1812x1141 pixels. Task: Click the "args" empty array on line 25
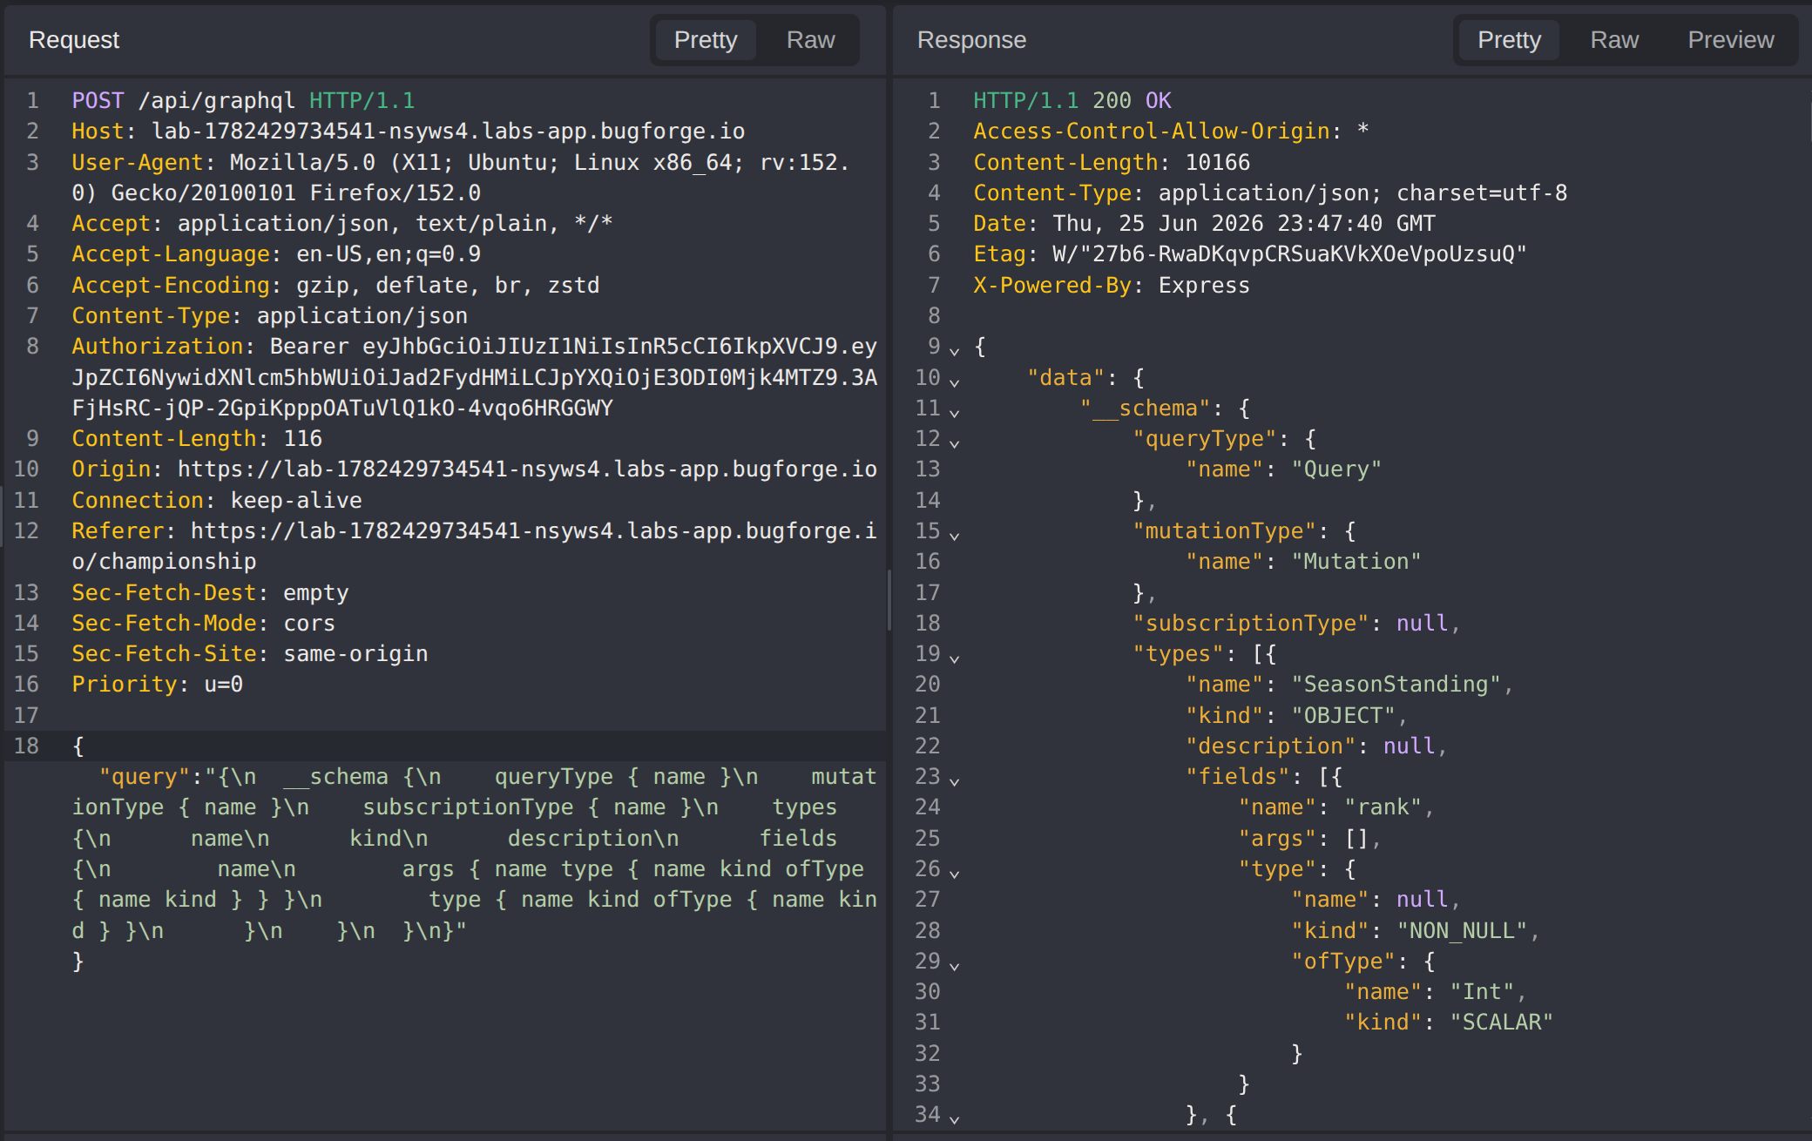point(1310,838)
